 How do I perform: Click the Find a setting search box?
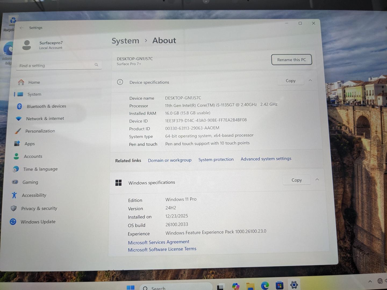(56, 66)
